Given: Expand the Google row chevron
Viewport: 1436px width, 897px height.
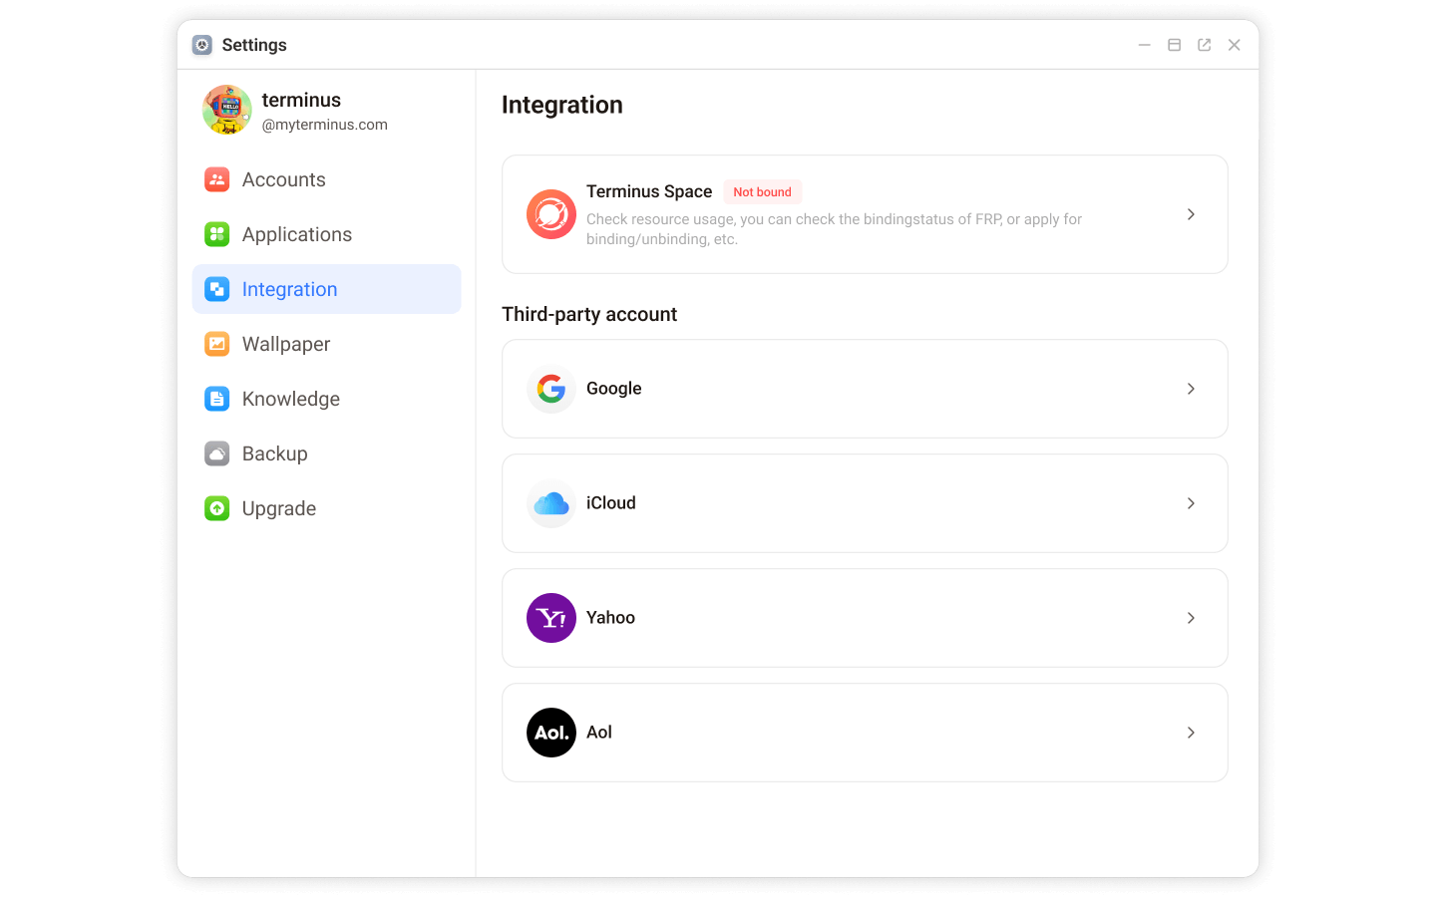Looking at the screenshot, I should coord(1191,389).
